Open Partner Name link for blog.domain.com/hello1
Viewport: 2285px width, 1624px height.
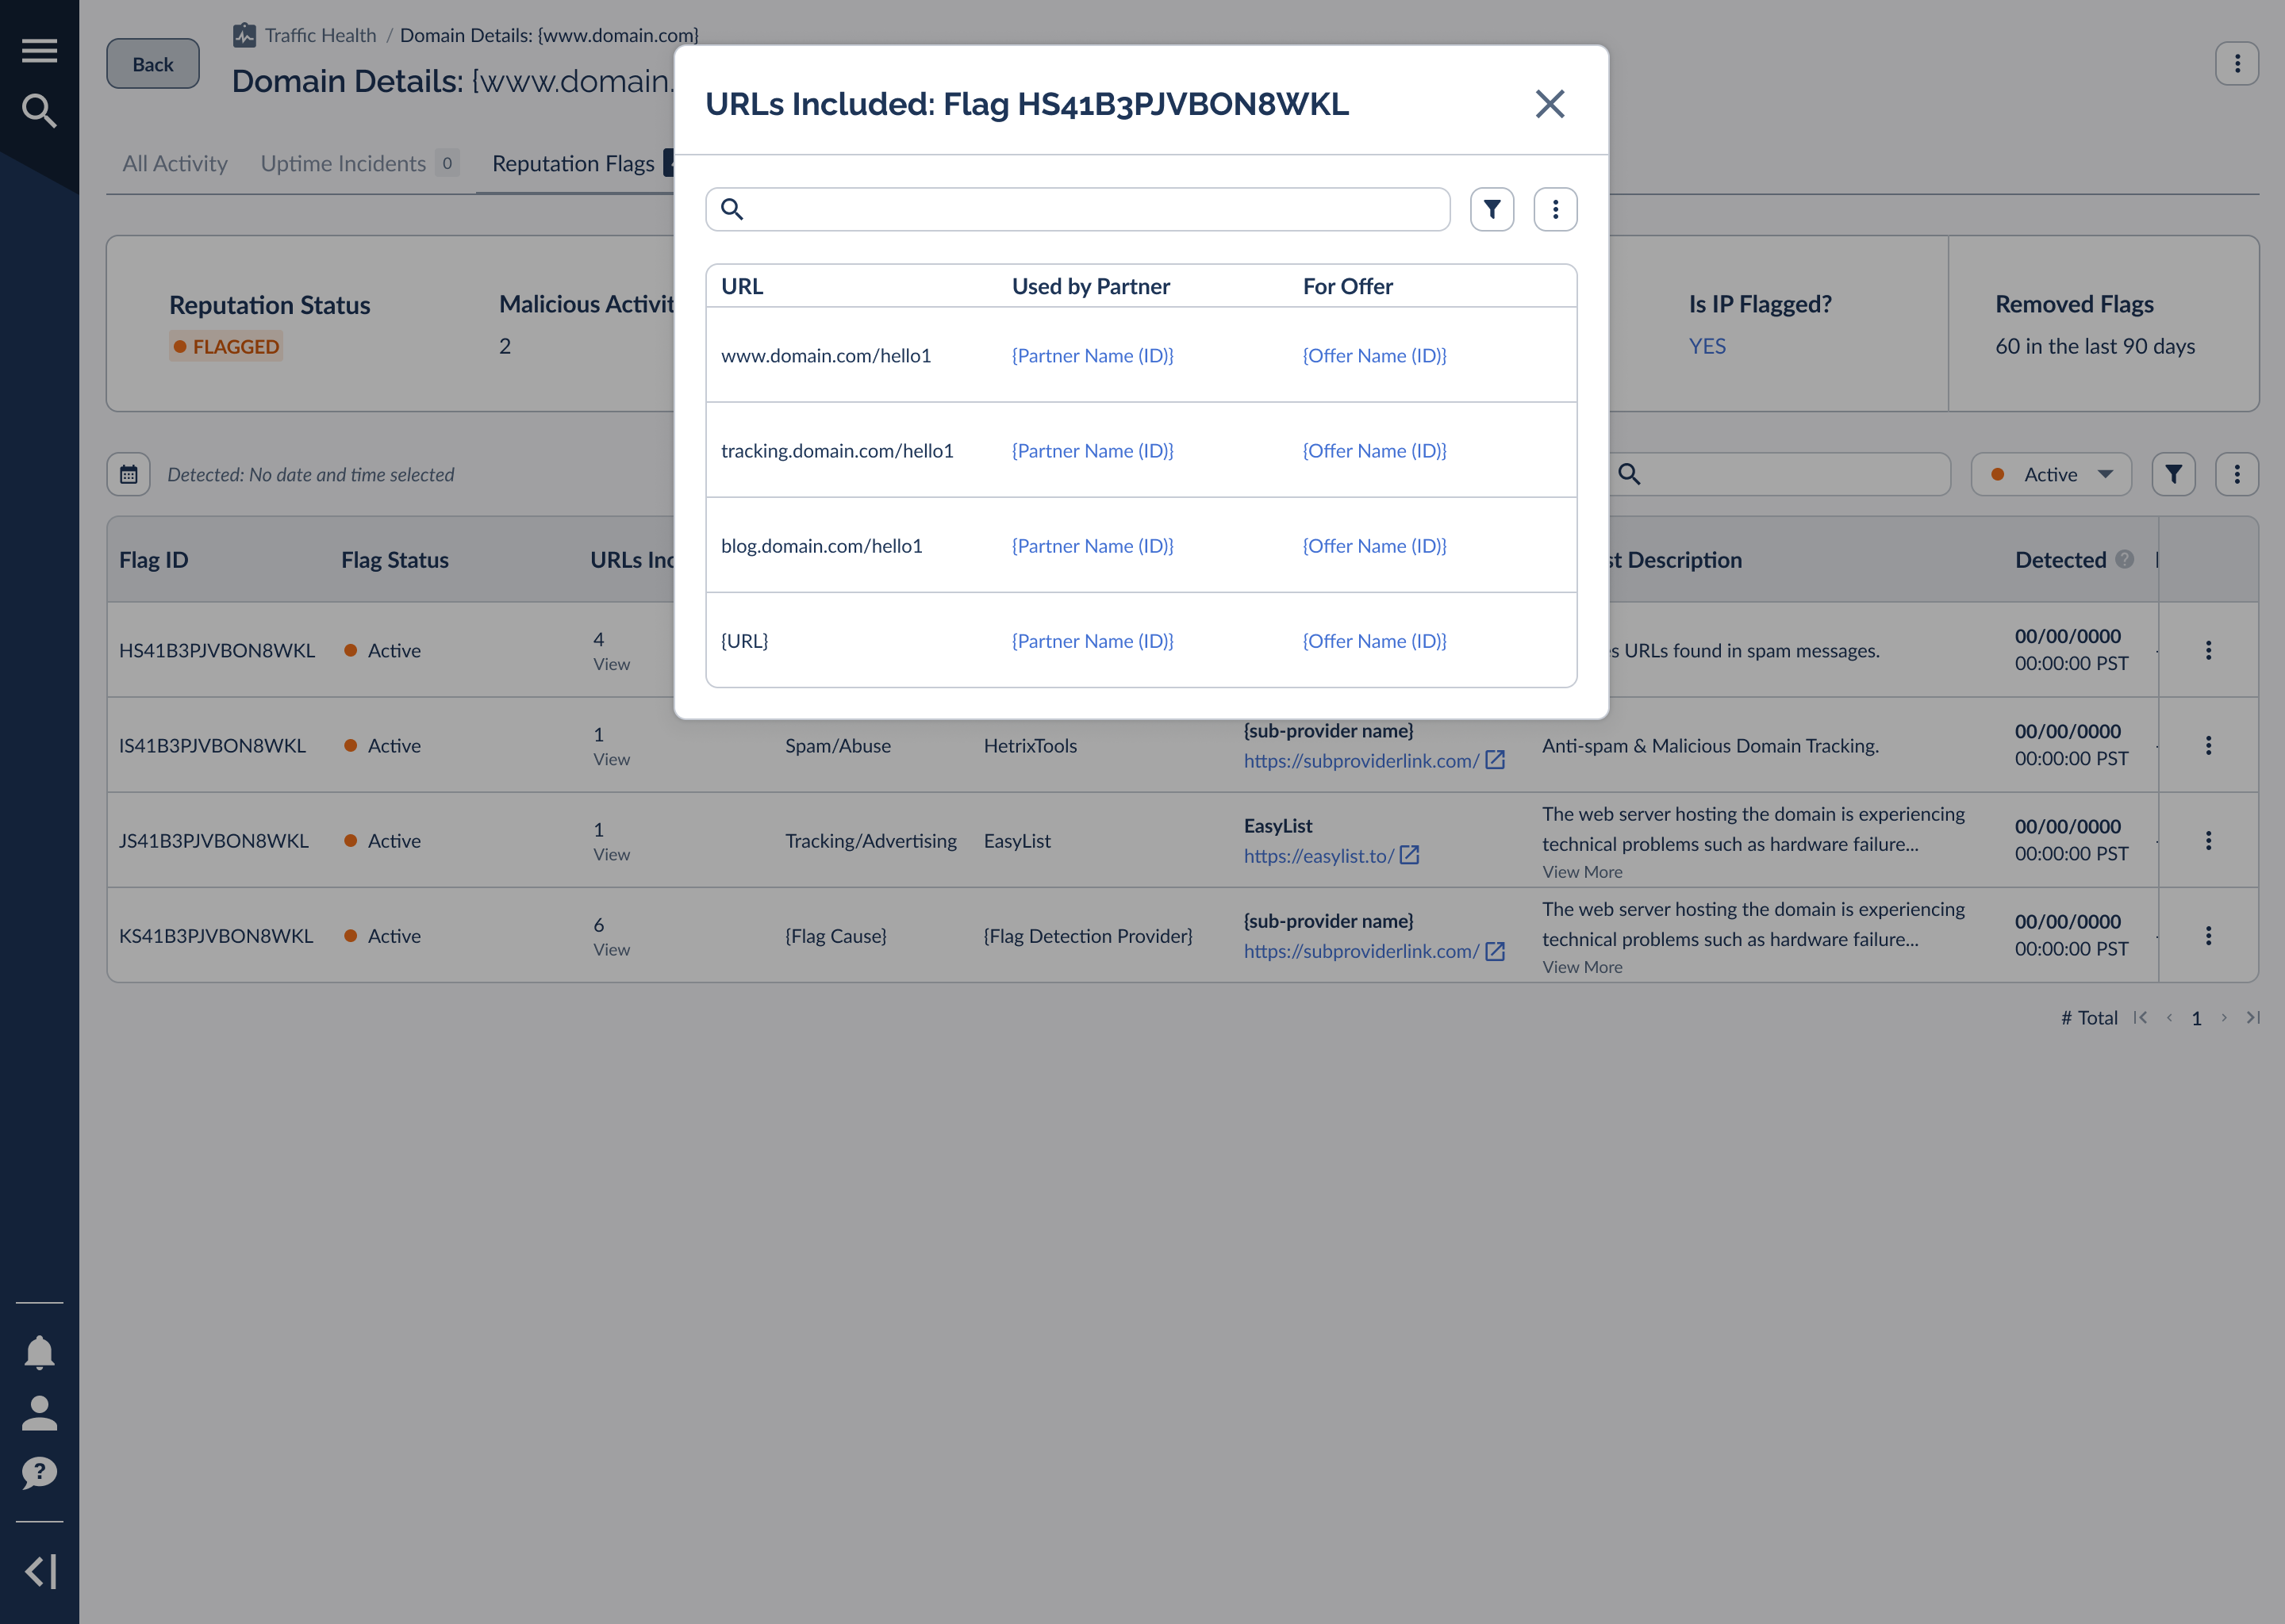coord(1093,545)
